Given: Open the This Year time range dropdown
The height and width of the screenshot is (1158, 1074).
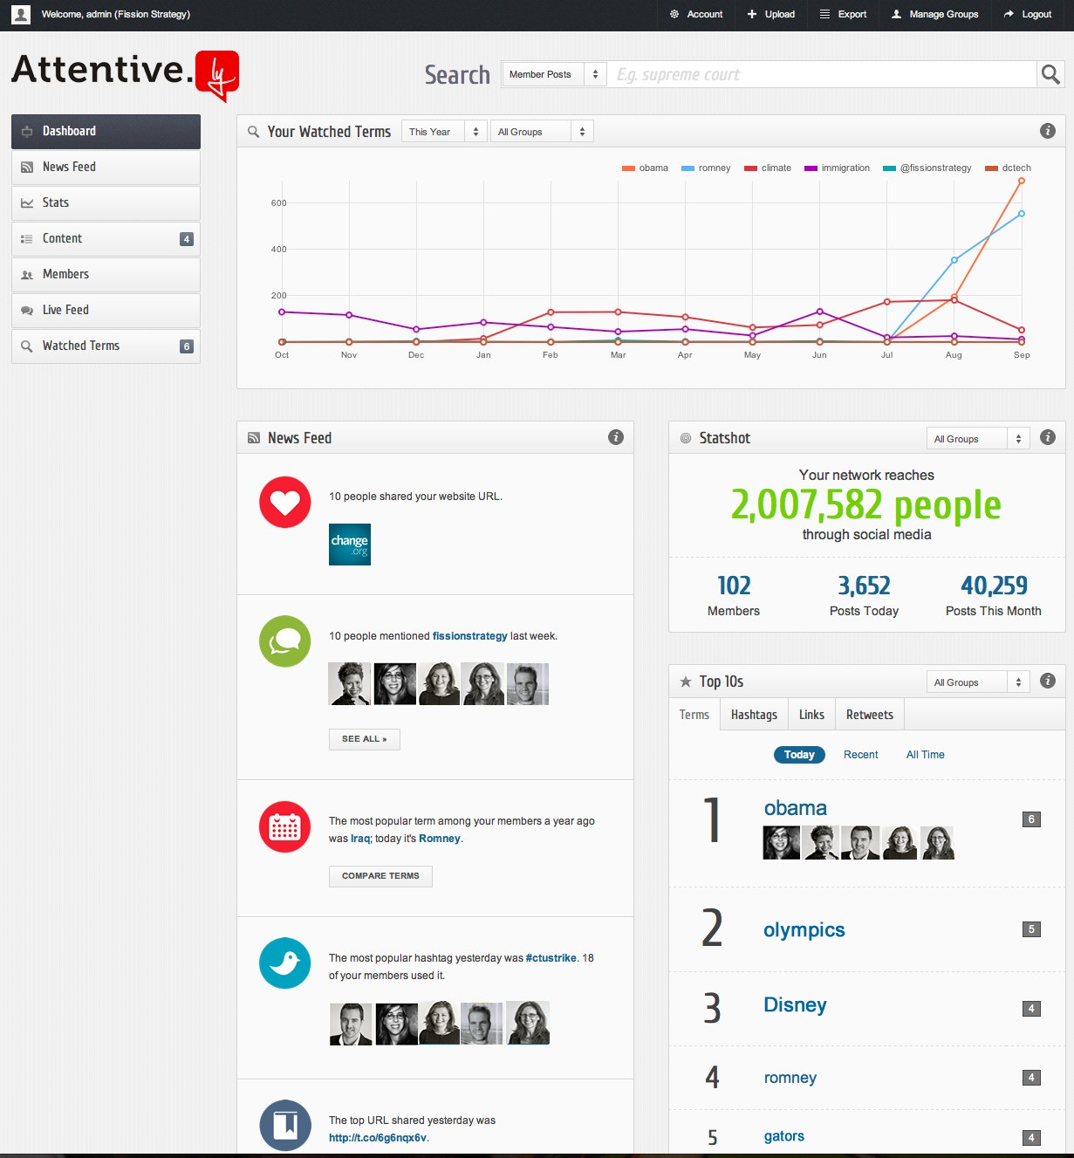Looking at the screenshot, I should click(x=444, y=132).
